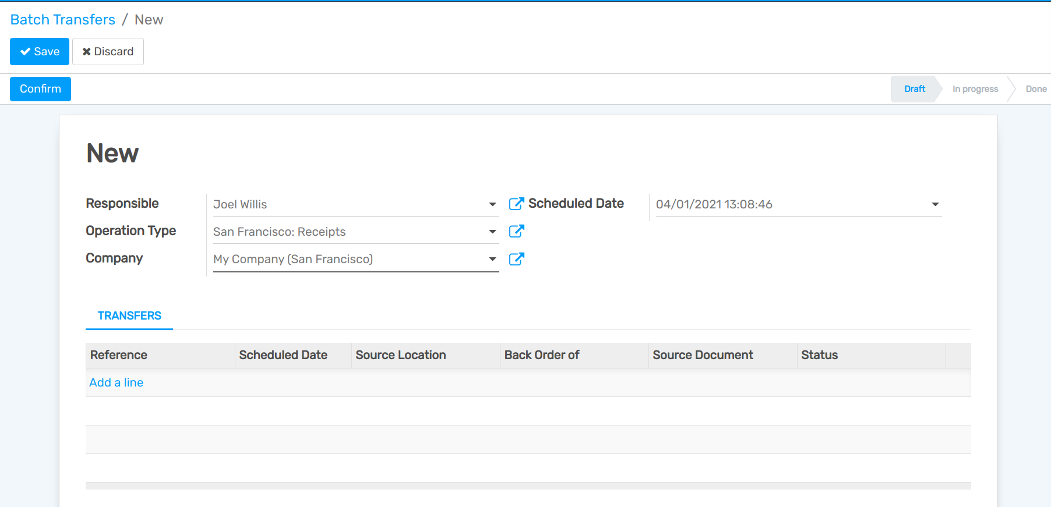
Task: Sort by Back Order of column header
Action: pyautogui.click(x=574, y=355)
